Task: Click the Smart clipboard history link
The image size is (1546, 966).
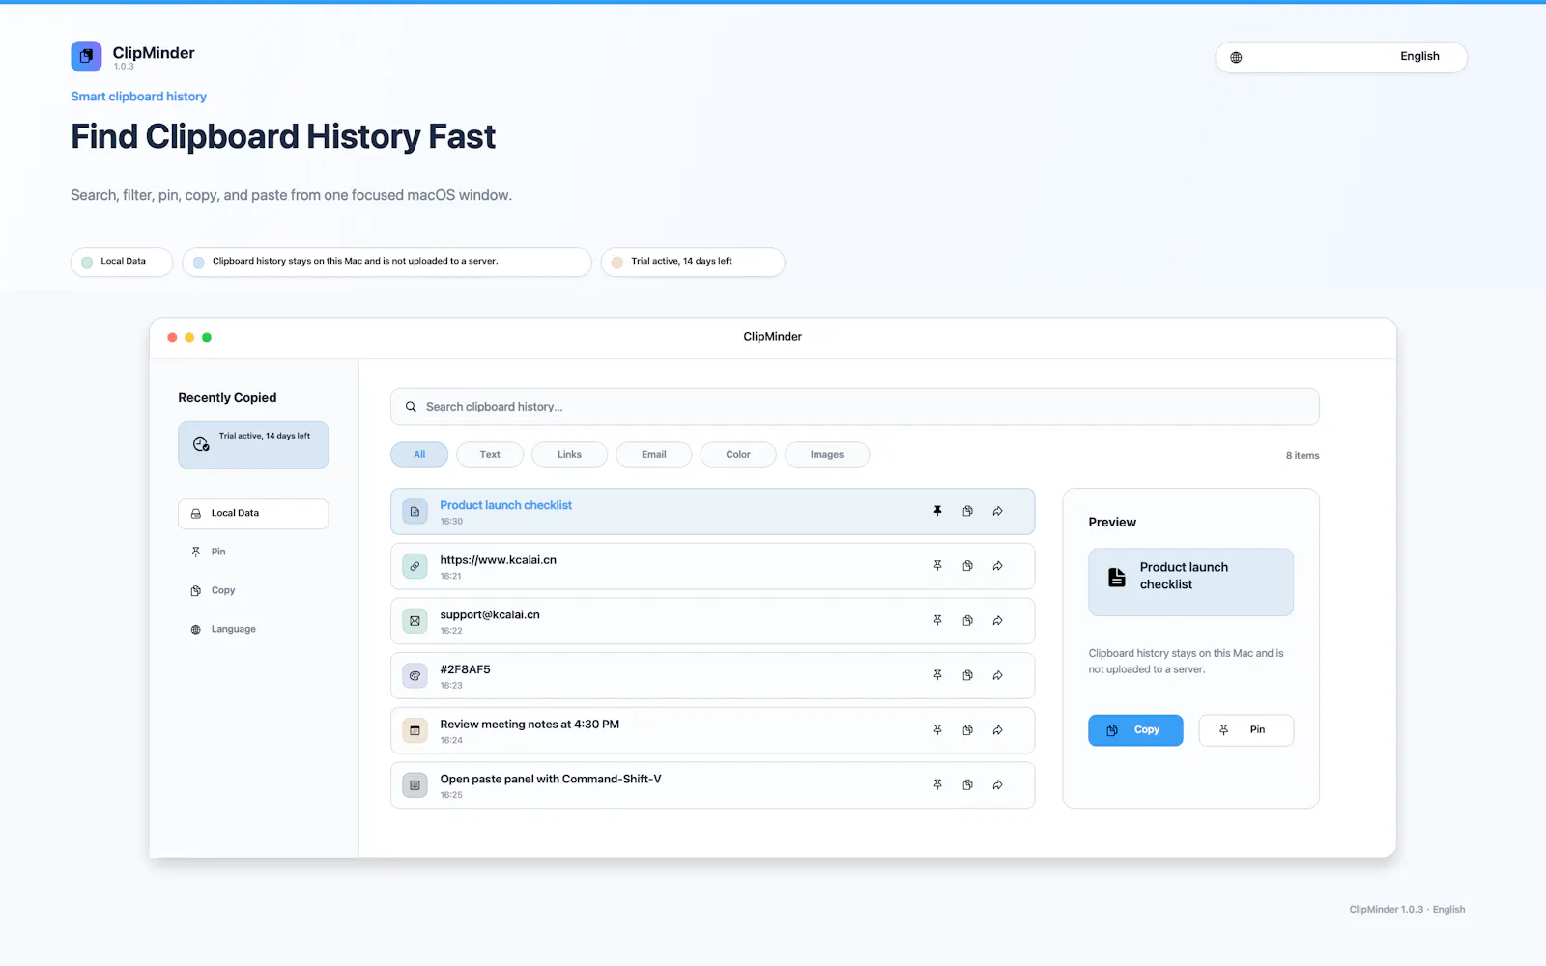Action: tap(138, 97)
